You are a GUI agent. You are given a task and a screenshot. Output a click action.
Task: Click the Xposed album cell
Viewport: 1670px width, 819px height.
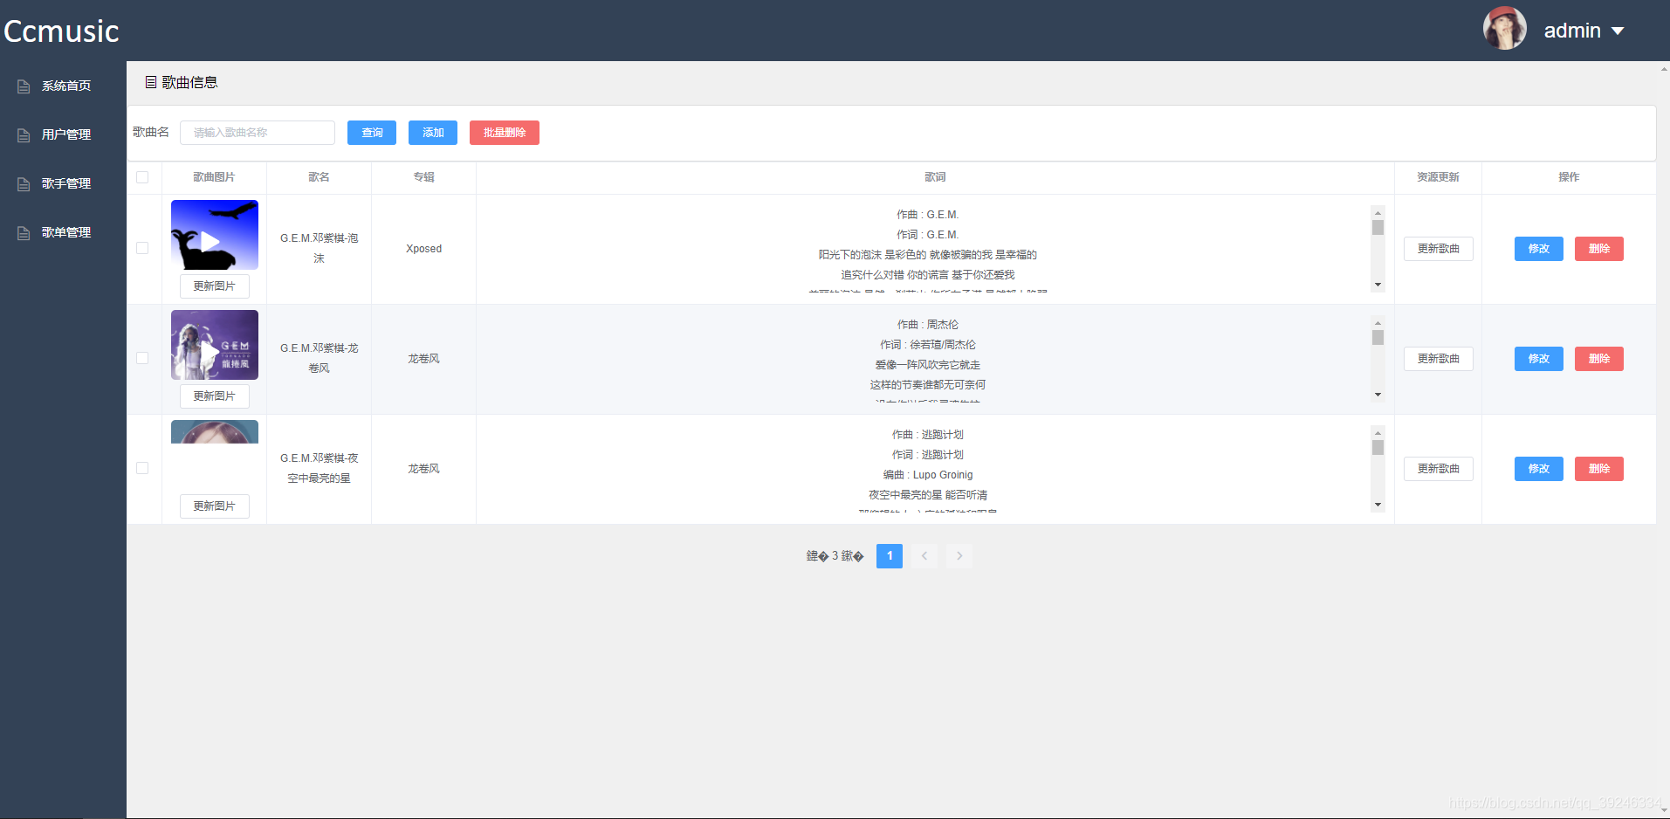(x=424, y=249)
